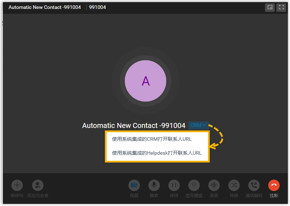The image size is (290, 206).
Task: Open the dial keypad (拨号键盘)
Action: click(194, 185)
